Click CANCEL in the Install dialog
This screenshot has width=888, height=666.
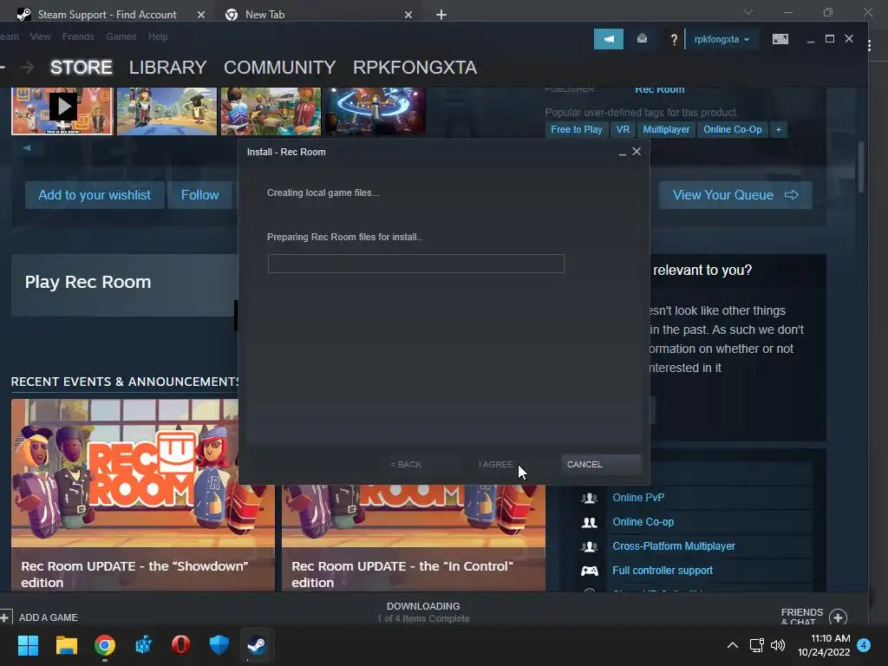pyautogui.click(x=601, y=465)
